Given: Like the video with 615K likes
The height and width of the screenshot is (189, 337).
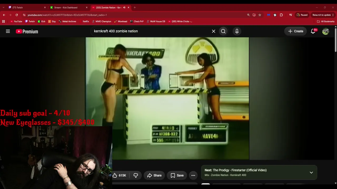Looking at the screenshot, I should [120, 175].
